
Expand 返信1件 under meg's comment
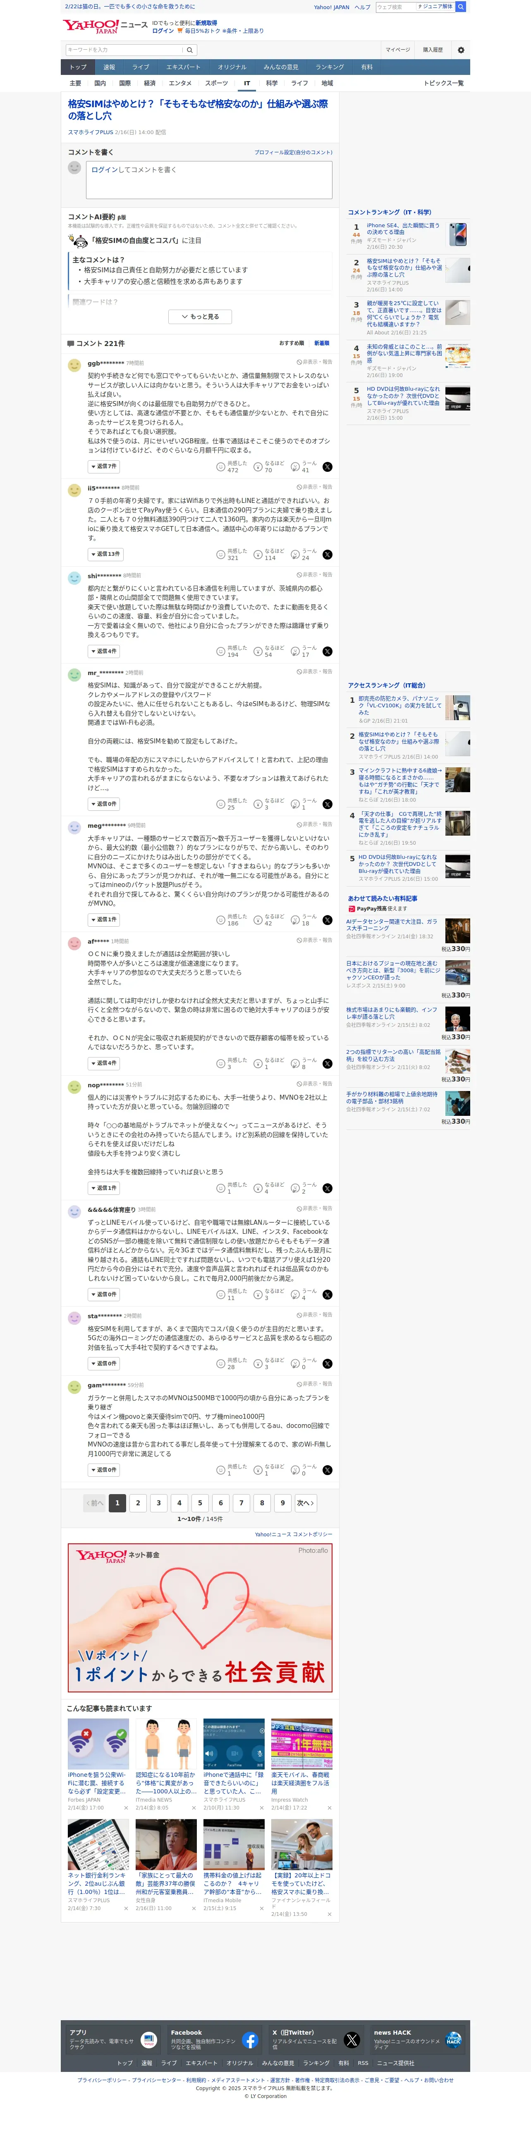point(104,919)
